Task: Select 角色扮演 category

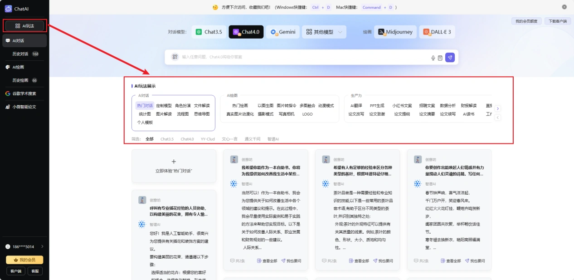Action: tap(183, 105)
